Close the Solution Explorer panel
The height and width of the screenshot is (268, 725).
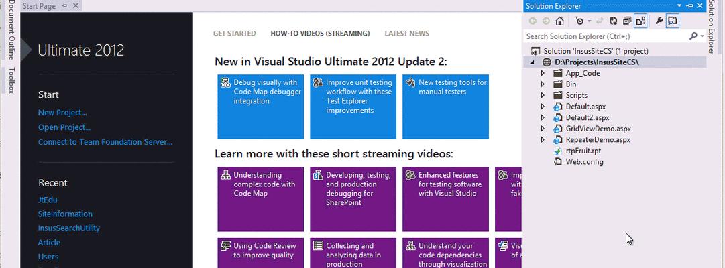tap(700, 5)
